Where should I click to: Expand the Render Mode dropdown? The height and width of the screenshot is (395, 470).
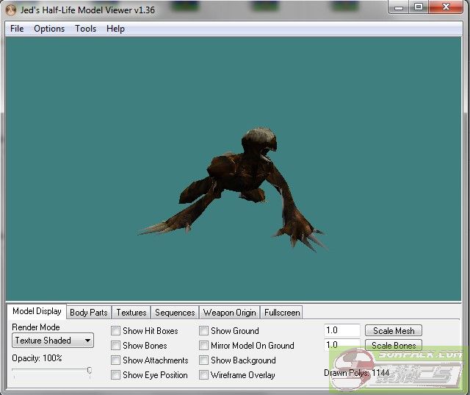coord(53,341)
